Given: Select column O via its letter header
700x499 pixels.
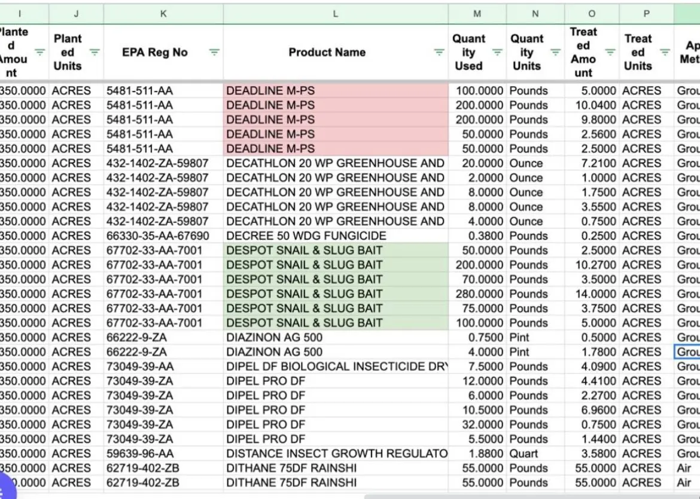Looking at the screenshot, I should (x=592, y=14).
